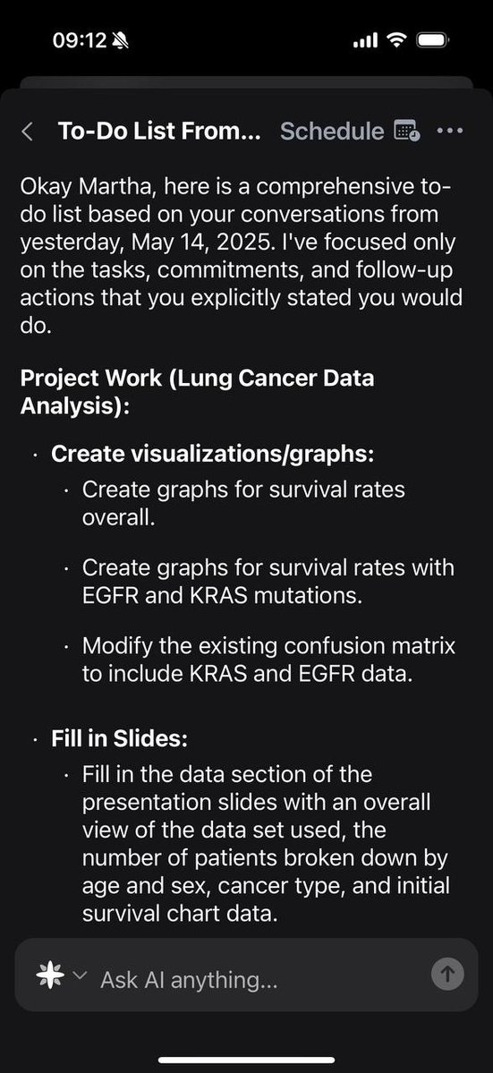Viewport: 493px width, 1073px height.
Task: Tap the 09:12 clock in status bar
Action: 80,41
